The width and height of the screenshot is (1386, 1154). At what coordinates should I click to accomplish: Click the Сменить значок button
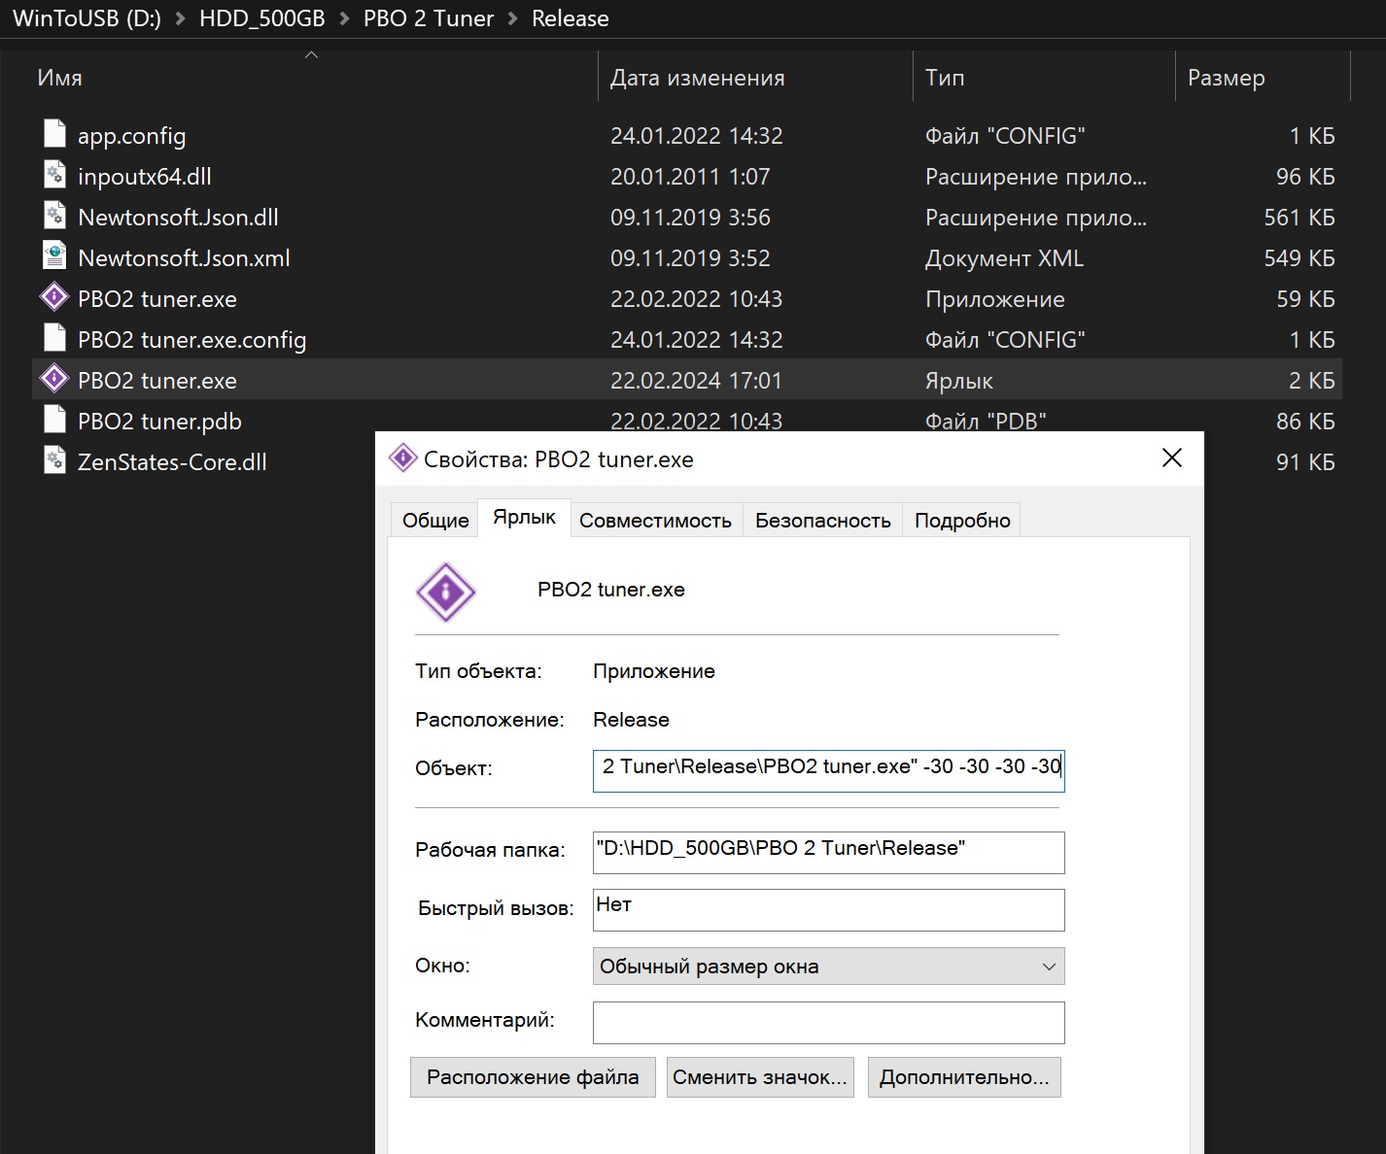pos(760,1077)
